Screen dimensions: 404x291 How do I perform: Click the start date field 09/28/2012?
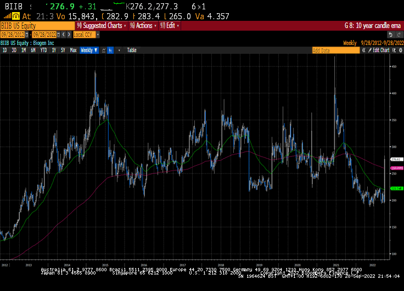tap(13, 35)
